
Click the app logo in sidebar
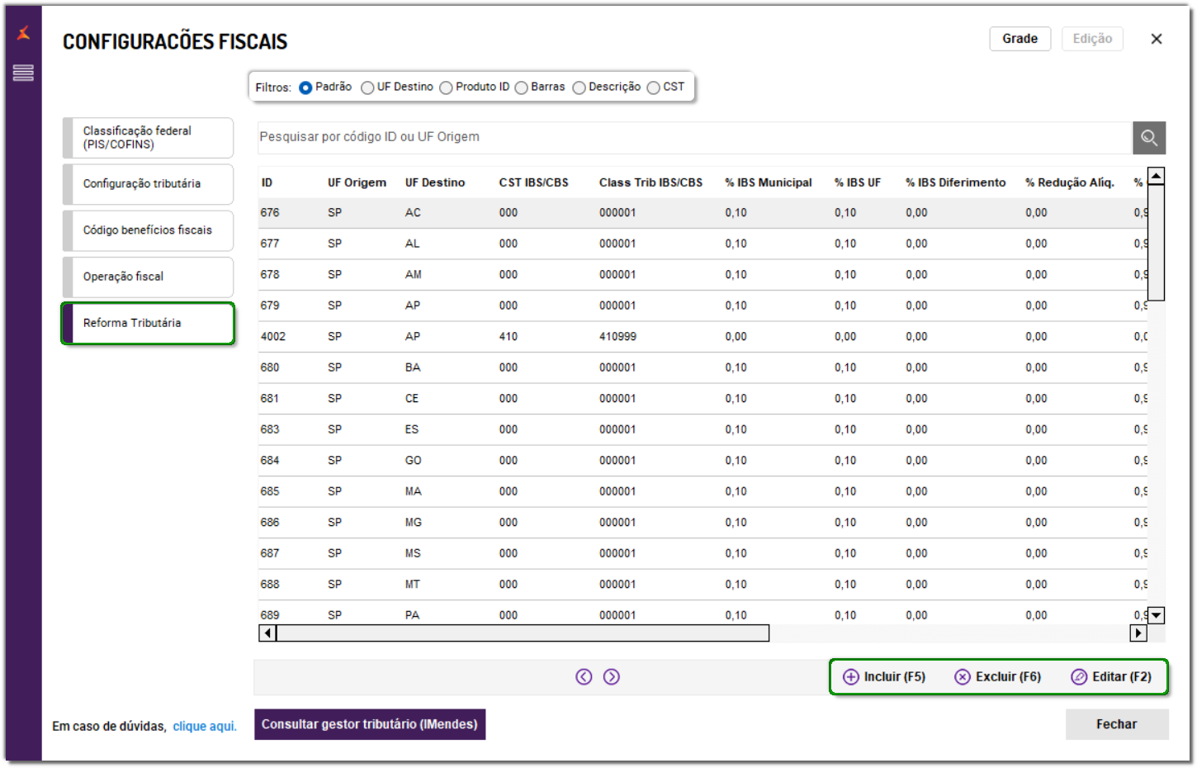[23, 33]
